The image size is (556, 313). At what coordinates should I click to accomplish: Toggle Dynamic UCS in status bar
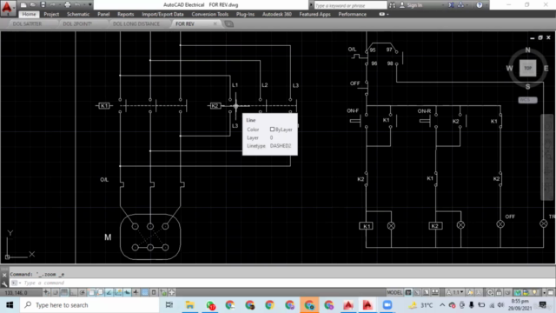click(x=118, y=292)
